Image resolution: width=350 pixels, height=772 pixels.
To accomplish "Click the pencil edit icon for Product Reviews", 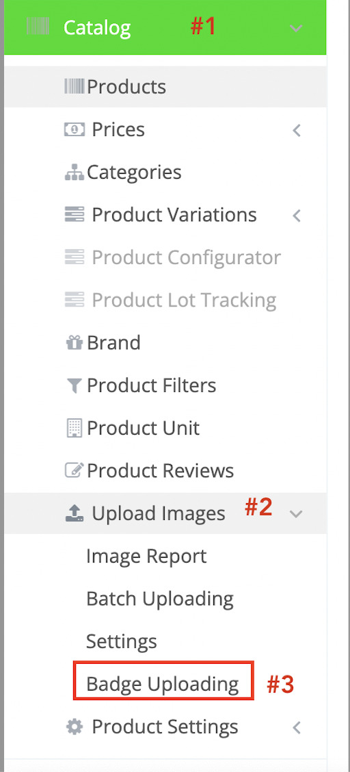I will [75, 471].
